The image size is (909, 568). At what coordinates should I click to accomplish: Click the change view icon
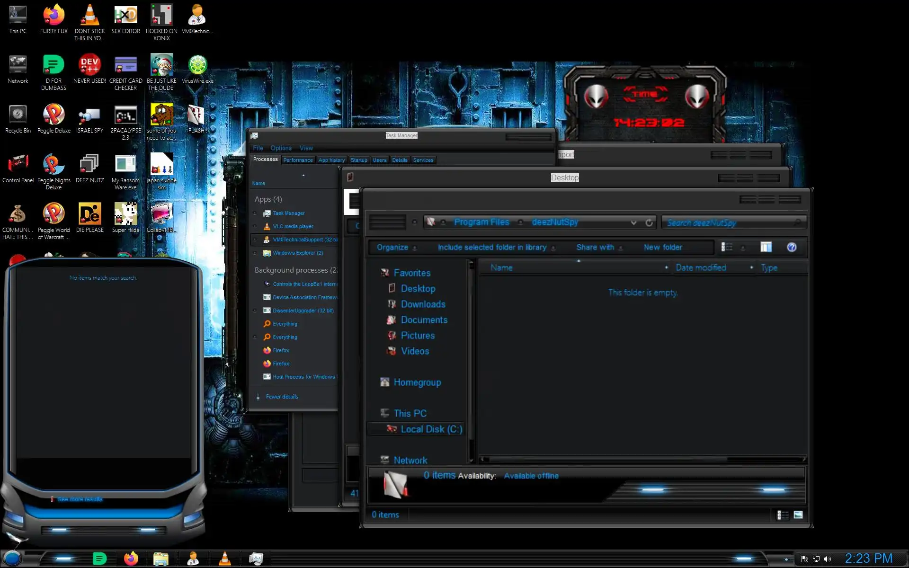click(x=727, y=247)
